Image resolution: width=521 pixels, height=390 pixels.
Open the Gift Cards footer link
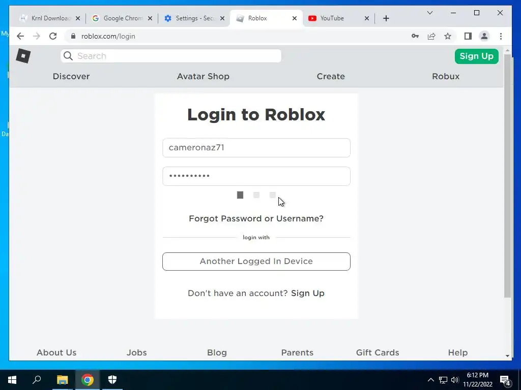[378, 352]
